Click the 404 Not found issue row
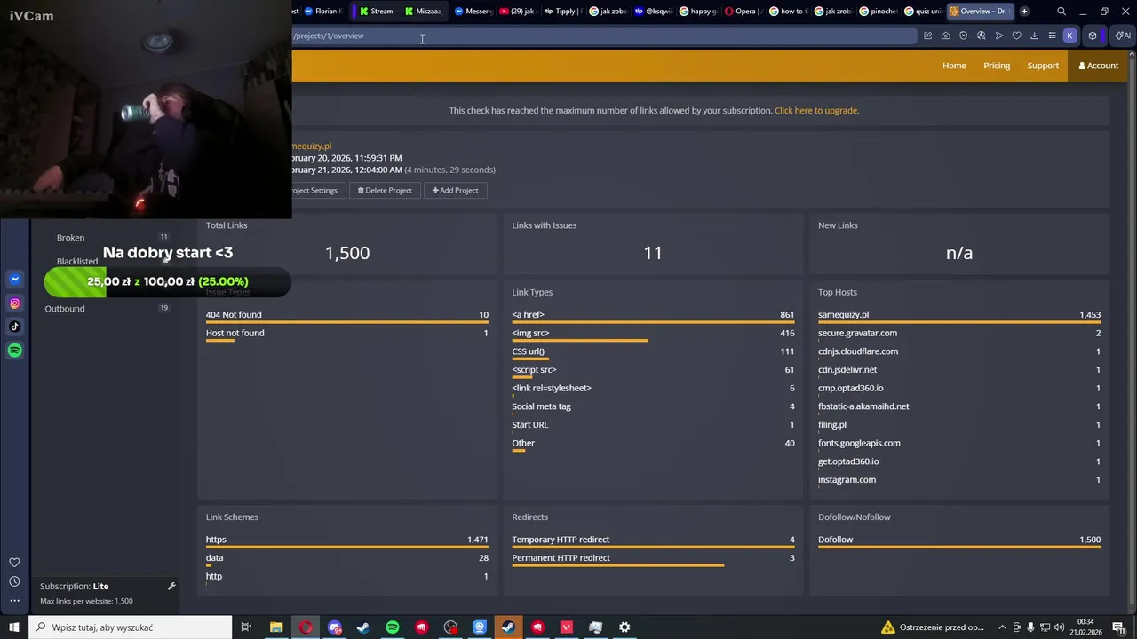 click(x=347, y=316)
